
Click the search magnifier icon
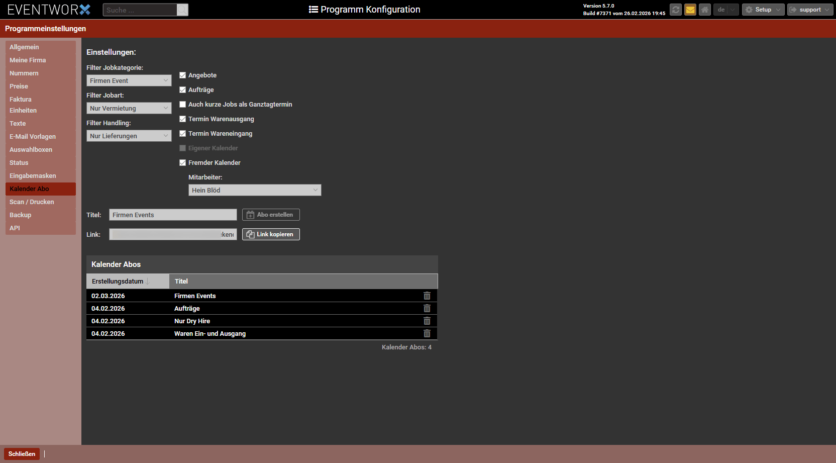point(182,10)
